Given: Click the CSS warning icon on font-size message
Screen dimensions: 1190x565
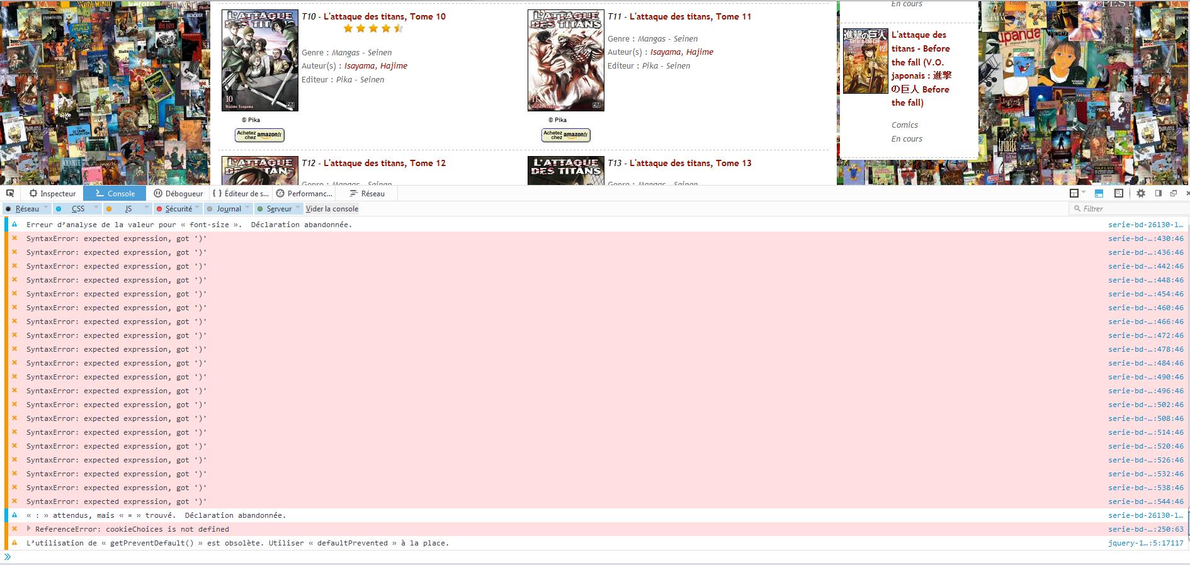Looking at the screenshot, I should [x=14, y=225].
